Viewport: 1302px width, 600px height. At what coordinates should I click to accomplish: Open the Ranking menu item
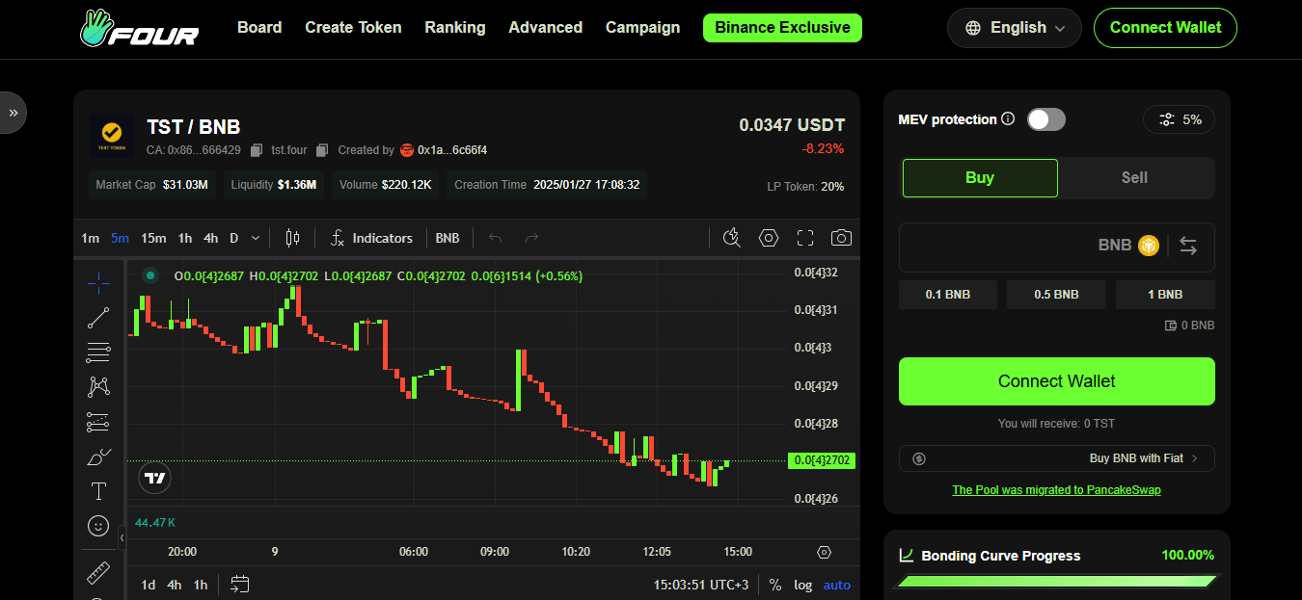coord(455,28)
